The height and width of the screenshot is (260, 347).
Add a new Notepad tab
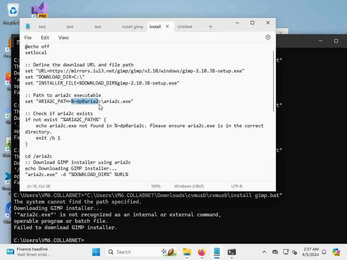pyautogui.click(x=210, y=26)
